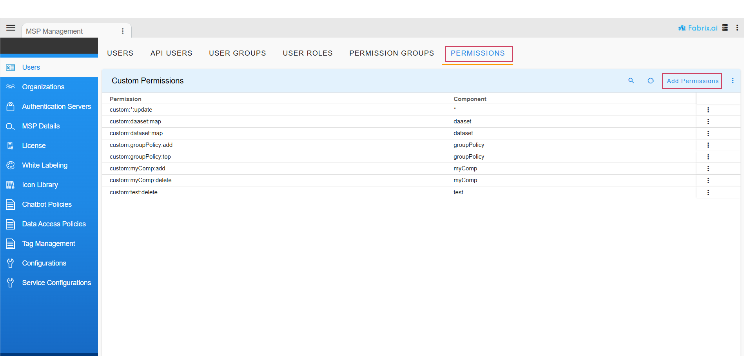Open the MSP Management tab options menu

pos(123,30)
